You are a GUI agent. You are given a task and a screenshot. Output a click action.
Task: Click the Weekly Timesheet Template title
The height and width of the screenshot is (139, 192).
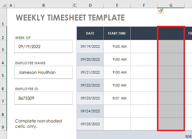pos(70,17)
